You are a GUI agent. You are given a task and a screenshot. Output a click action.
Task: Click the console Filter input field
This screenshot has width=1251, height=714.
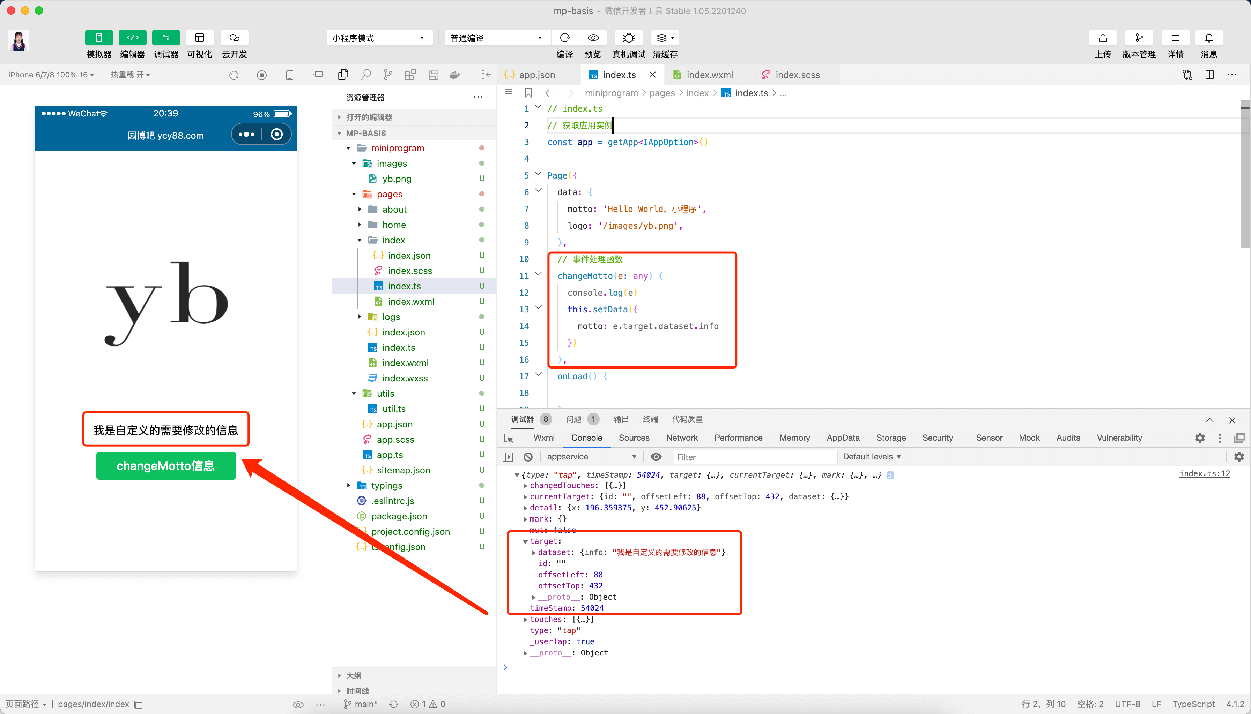click(x=755, y=457)
